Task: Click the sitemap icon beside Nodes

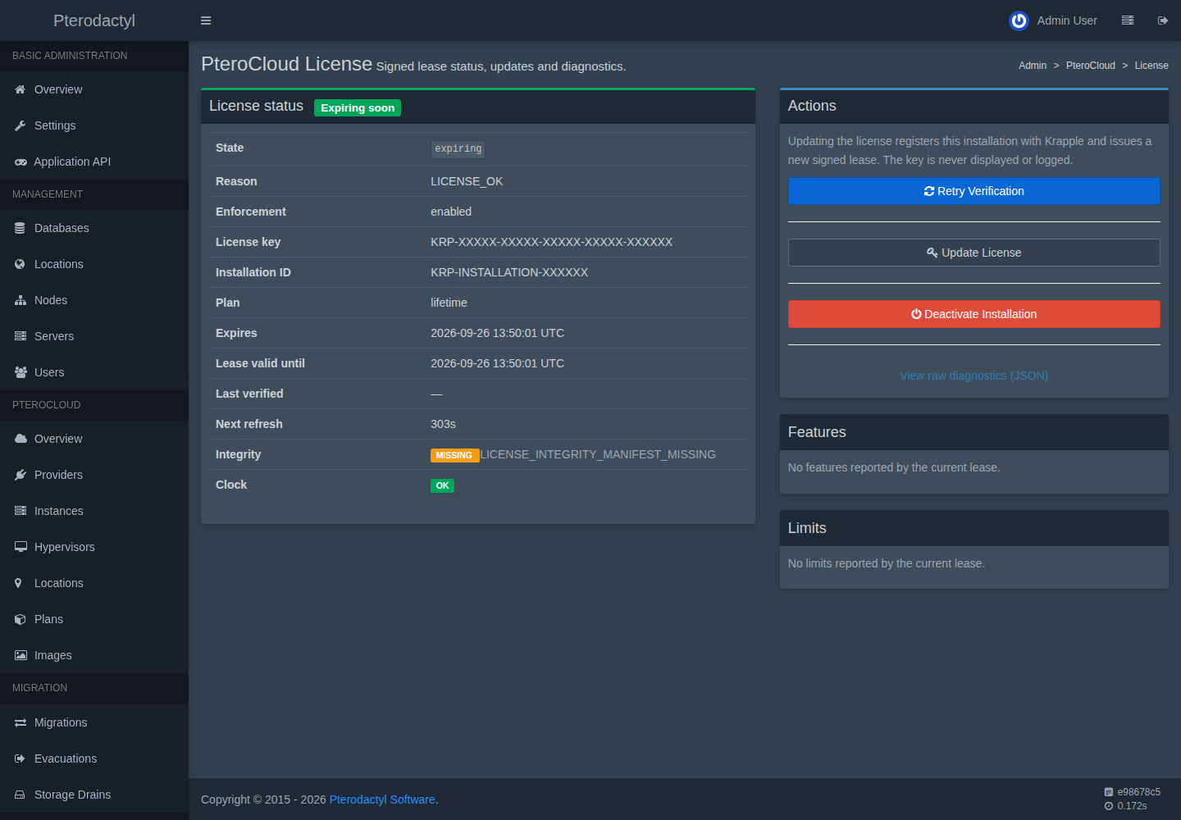Action: click(x=21, y=300)
